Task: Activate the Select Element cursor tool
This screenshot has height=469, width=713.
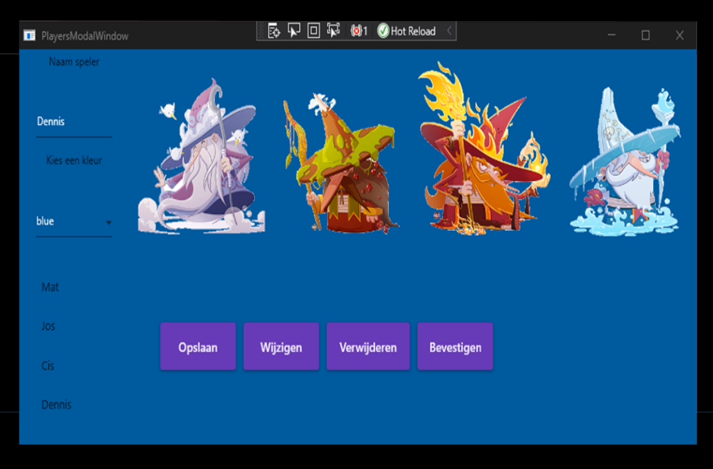Action: point(293,31)
